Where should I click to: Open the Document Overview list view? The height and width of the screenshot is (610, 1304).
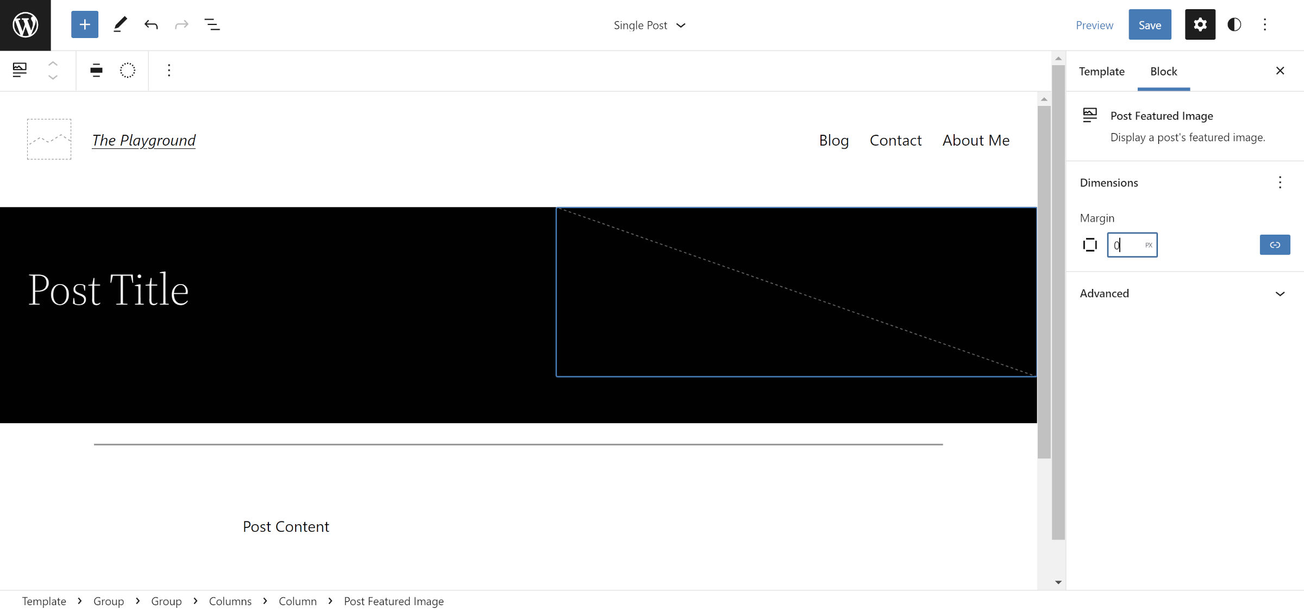pos(213,24)
